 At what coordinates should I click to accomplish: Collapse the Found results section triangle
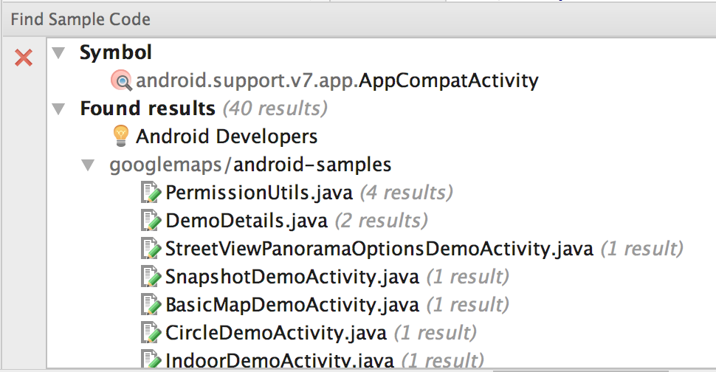coord(58,109)
